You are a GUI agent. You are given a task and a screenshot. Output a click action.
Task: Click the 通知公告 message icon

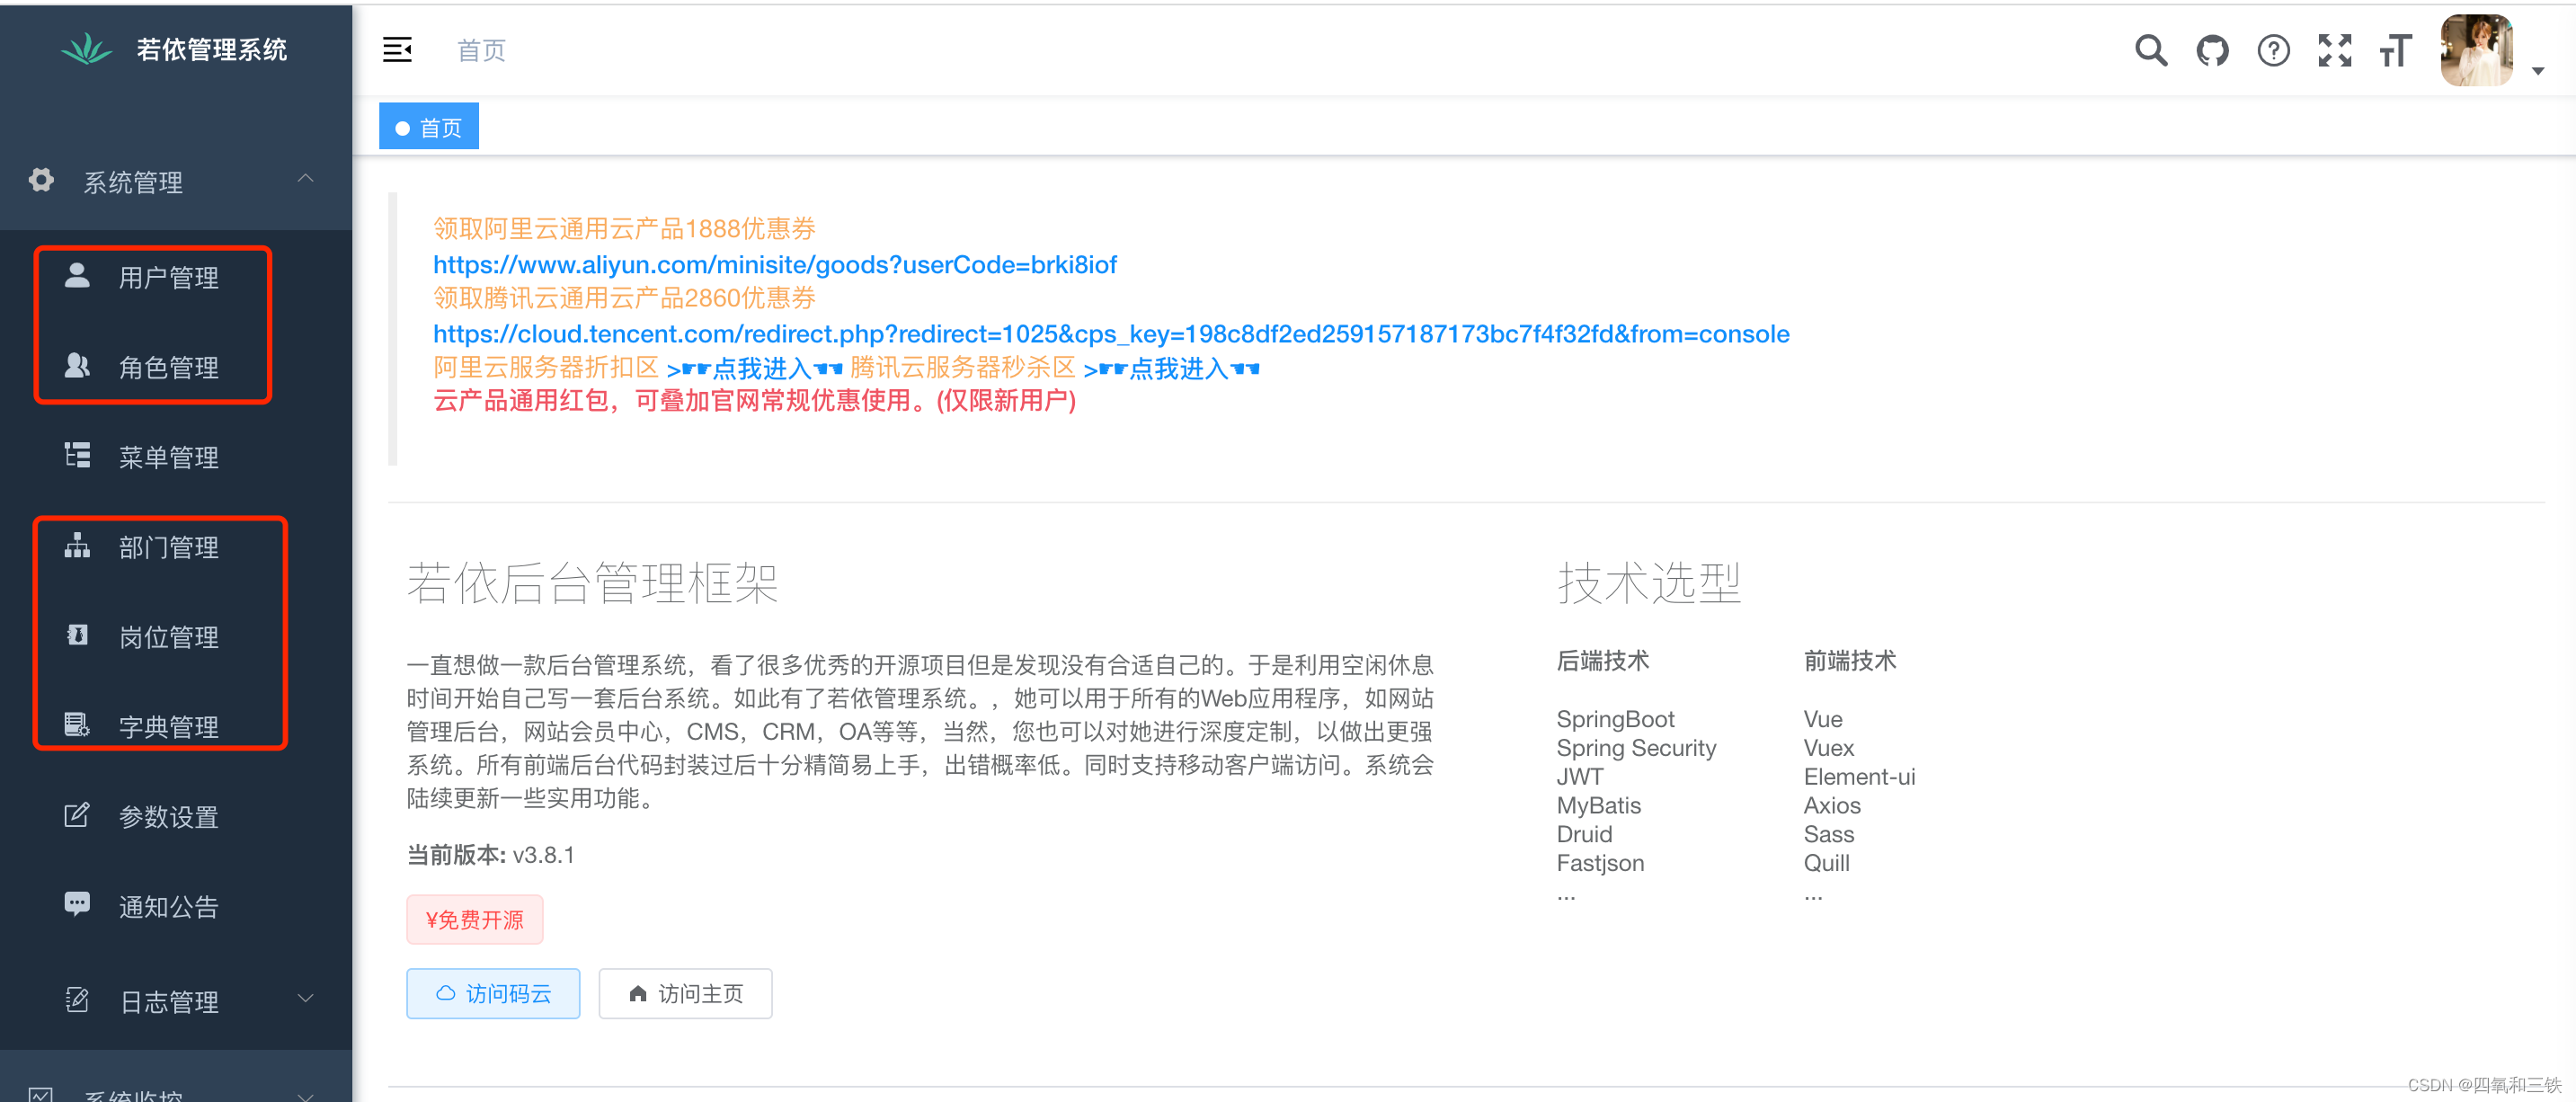pos(77,904)
